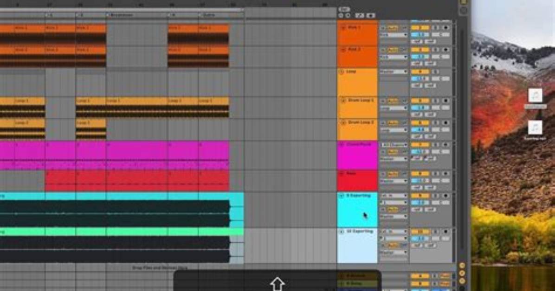Unfold the Drum Loop 2 track
The height and width of the screenshot is (291, 555).
[342, 123]
